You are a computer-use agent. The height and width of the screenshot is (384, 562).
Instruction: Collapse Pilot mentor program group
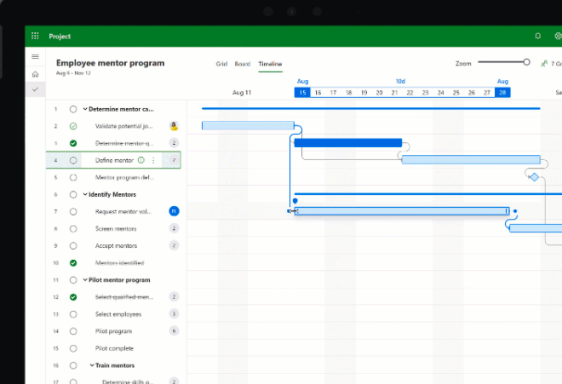click(85, 279)
